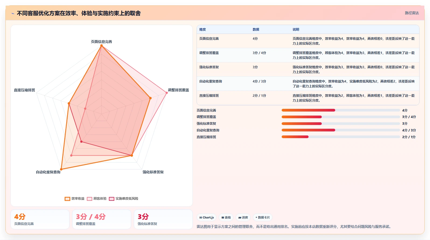Screen dimensions: 430x240
Task: Click the 强化标准答复 progress bar
Action: [341, 124]
